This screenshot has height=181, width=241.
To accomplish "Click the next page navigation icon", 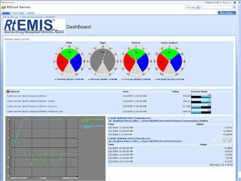I will [x=224, y=140].
